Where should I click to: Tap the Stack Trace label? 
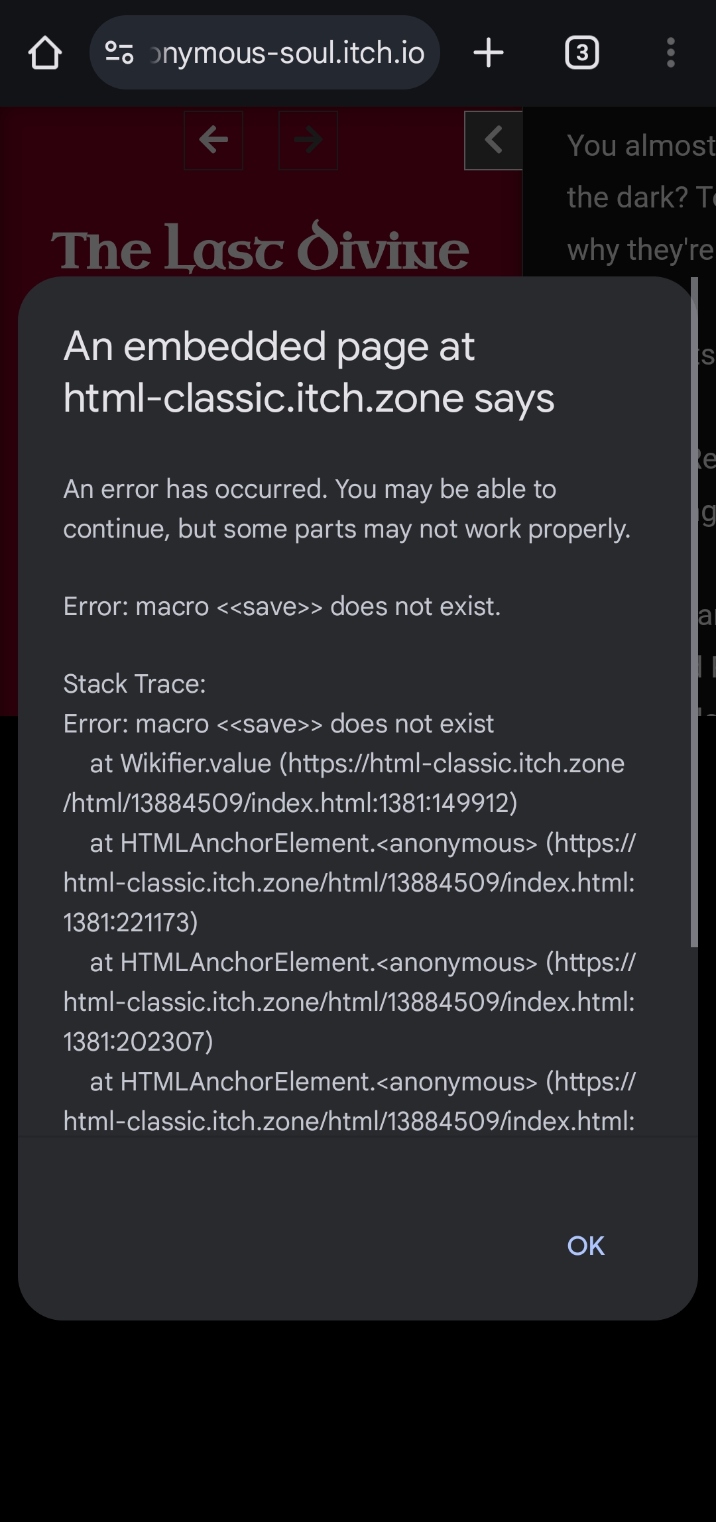[x=135, y=684]
